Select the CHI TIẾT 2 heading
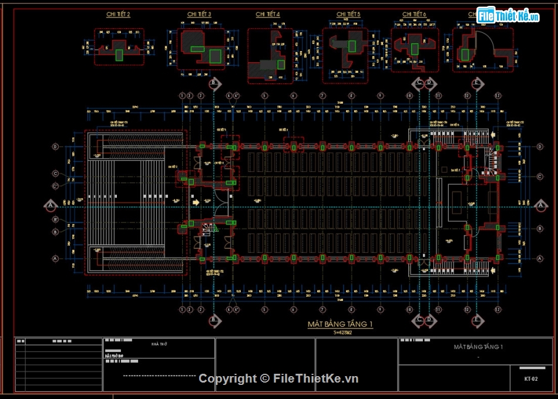 [118, 14]
